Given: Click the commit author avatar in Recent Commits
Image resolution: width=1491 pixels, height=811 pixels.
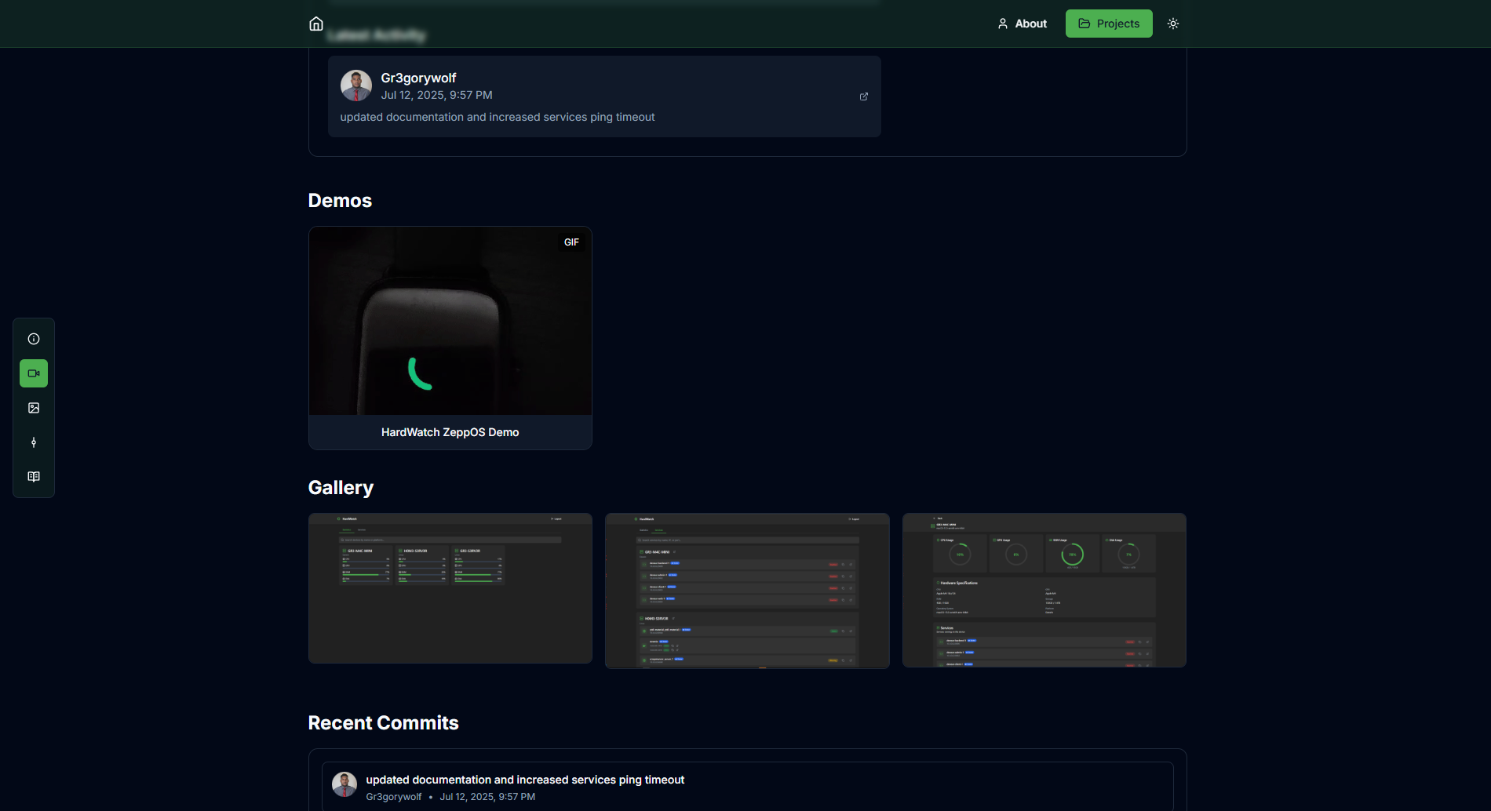Looking at the screenshot, I should [x=344, y=784].
